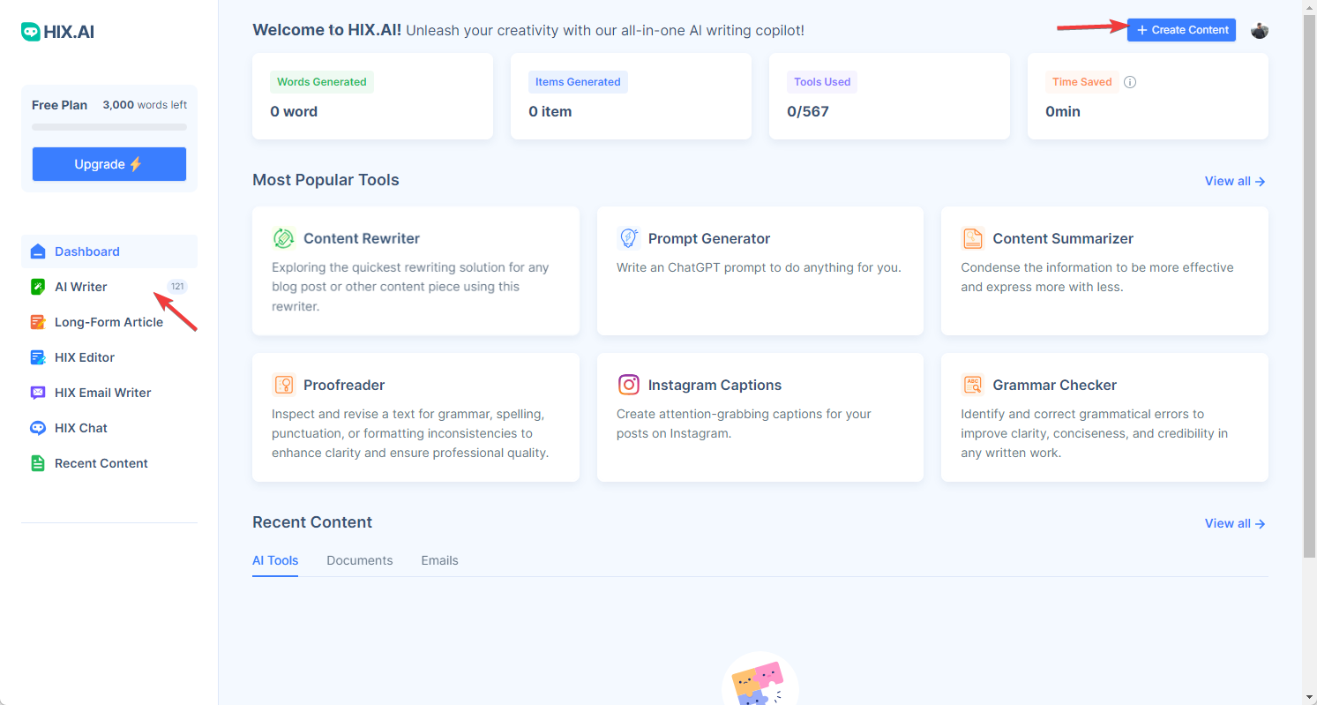The width and height of the screenshot is (1317, 705).
Task: Click the Content Rewriter tool icon
Action: click(x=283, y=238)
